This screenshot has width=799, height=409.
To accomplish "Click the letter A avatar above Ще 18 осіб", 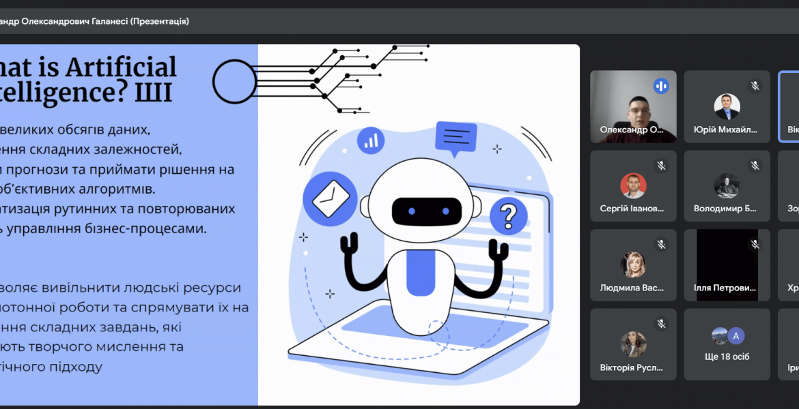I will (x=735, y=336).
